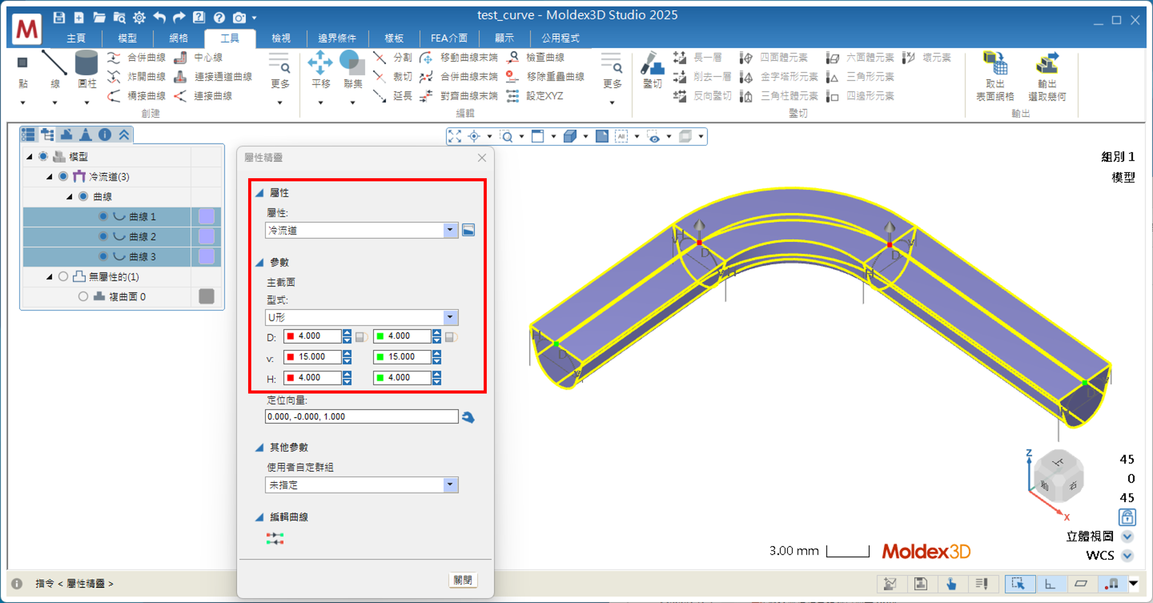Collapse the 冷流道(3) tree node
Image resolution: width=1153 pixels, height=603 pixels.
click(49, 177)
